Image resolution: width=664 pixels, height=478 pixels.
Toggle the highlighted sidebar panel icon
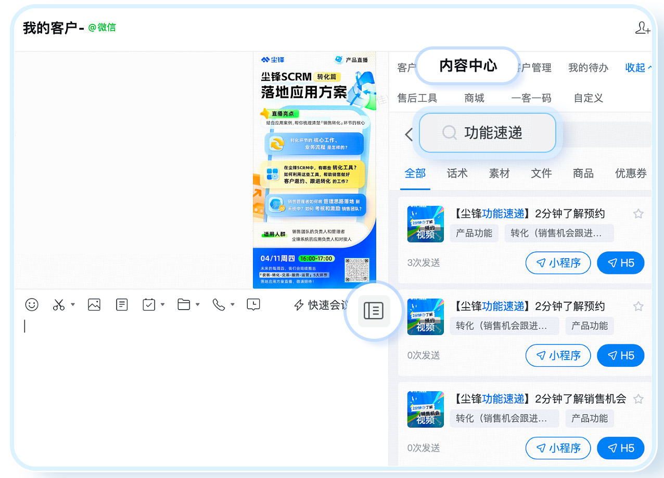[x=373, y=311]
